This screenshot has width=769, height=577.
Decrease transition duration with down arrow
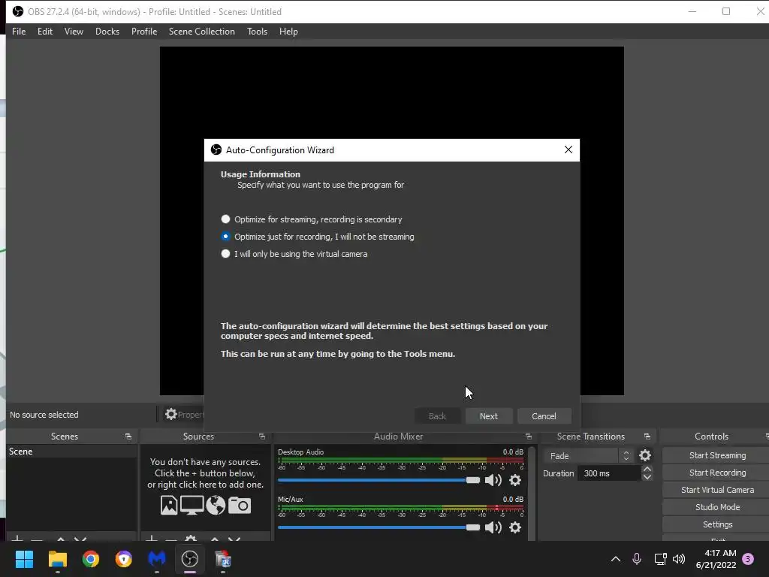(647, 477)
